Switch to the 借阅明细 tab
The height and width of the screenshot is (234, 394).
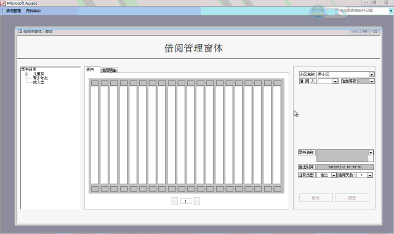109,70
